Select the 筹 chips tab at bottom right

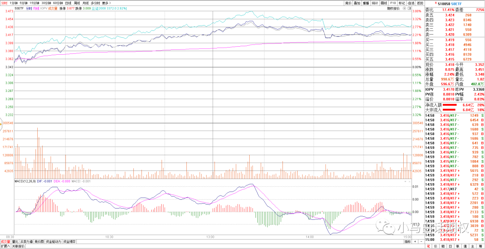coord(481,246)
